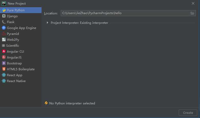Click the No Python interpreter selected warning
The image size is (200, 118).
point(70,103)
